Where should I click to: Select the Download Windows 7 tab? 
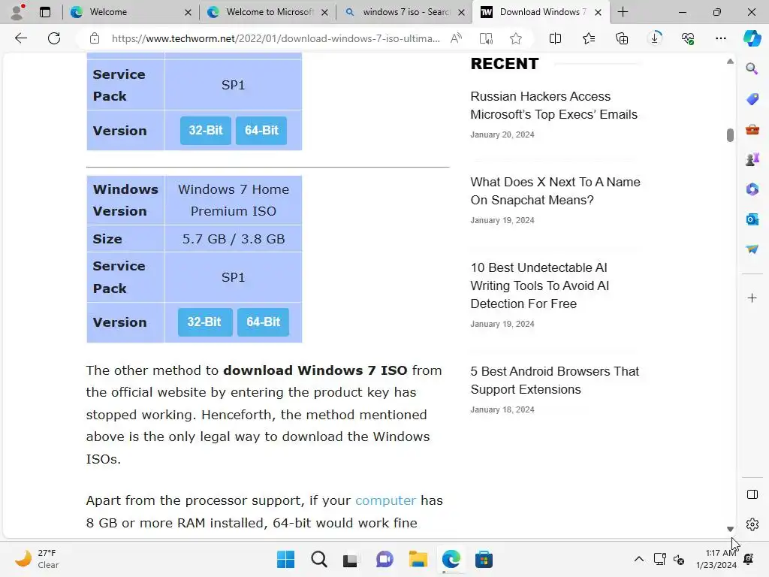pos(541,12)
